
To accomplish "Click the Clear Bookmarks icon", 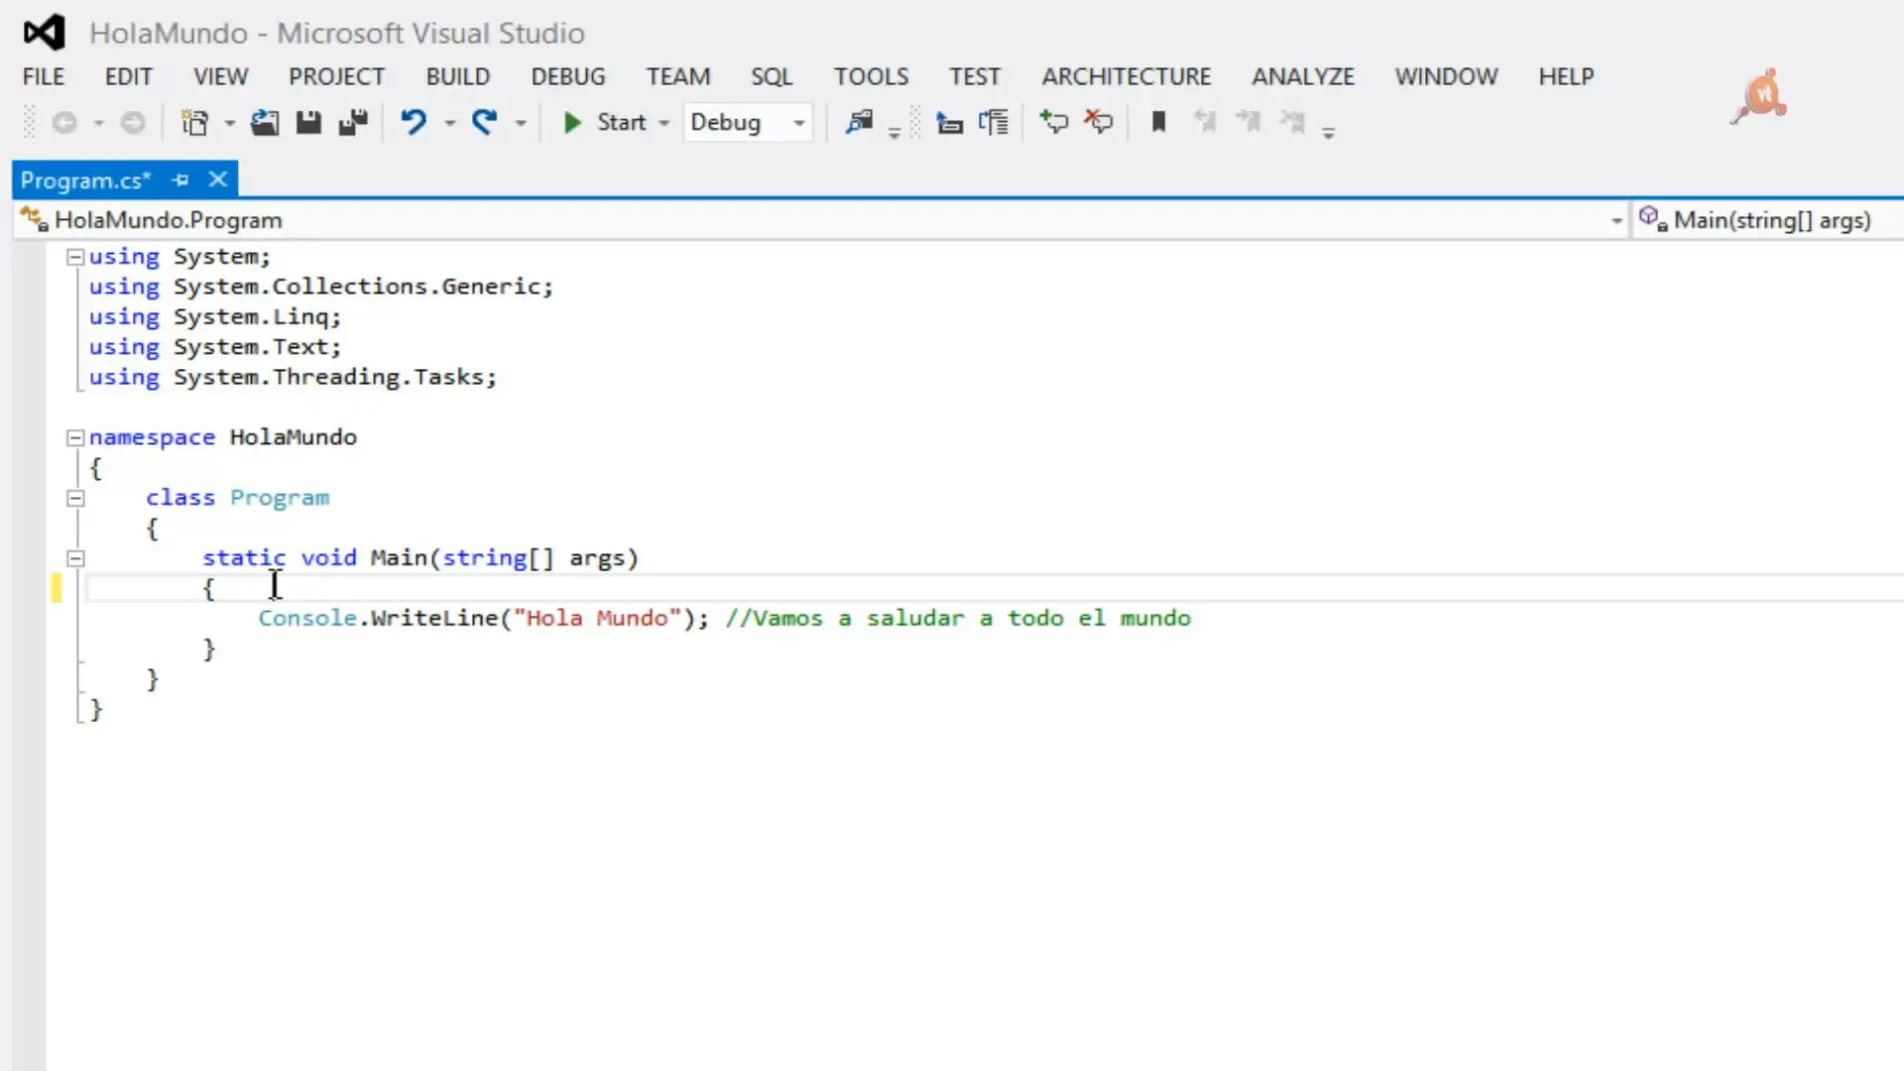I will coord(1292,122).
